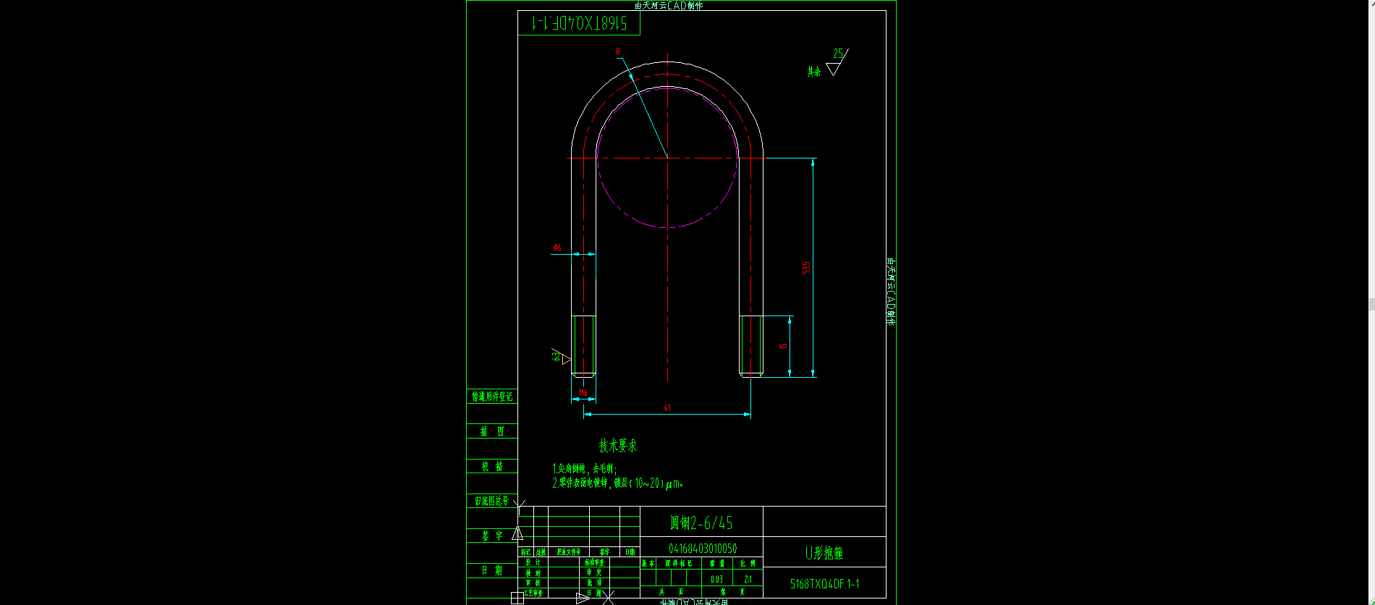The width and height of the screenshot is (1375, 605).
Task: Select the 'M6' thread dimension label
Action: pyautogui.click(x=583, y=393)
